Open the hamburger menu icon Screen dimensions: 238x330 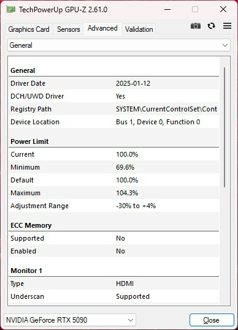click(x=227, y=26)
